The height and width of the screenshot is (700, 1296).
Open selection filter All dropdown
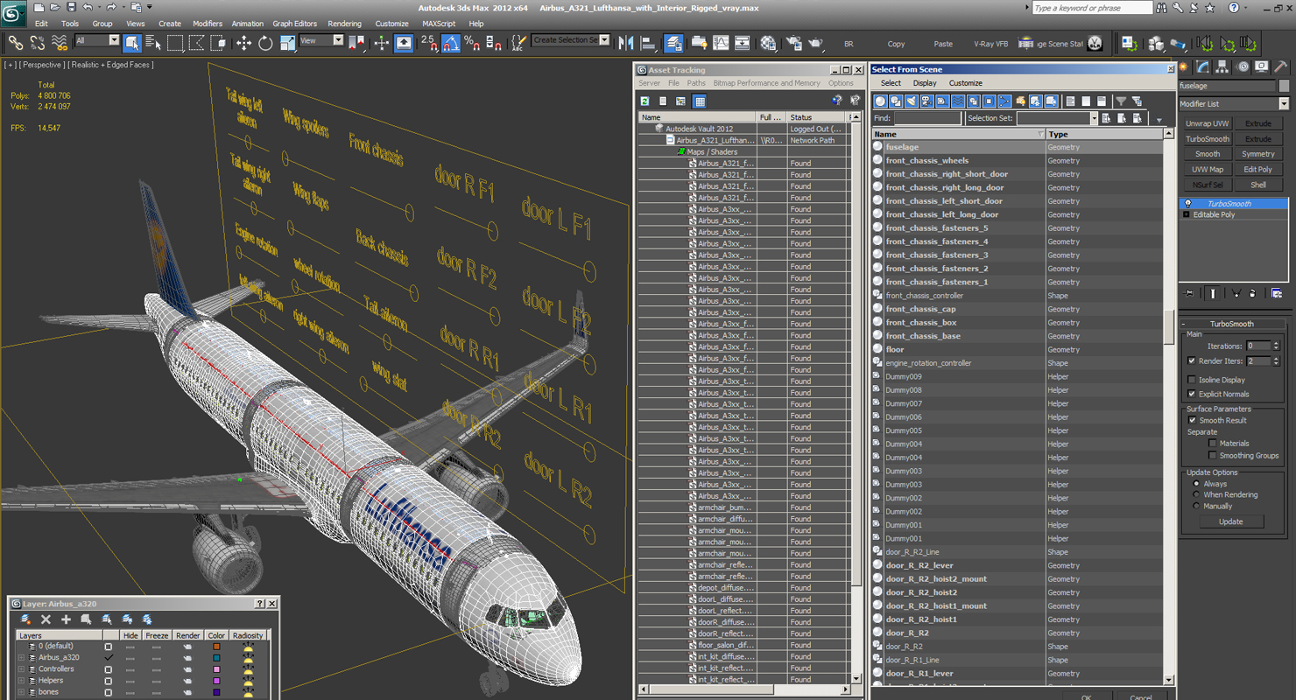click(114, 40)
